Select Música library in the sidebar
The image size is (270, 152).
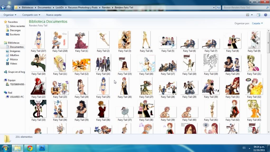coord(14,59)
